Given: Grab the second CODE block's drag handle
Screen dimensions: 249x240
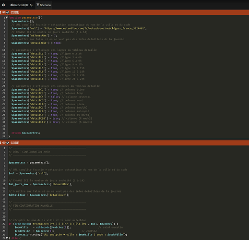Looking at the screenshot, I should point(0,143).
